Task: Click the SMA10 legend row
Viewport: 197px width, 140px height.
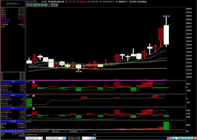Action: pos(13,10)
